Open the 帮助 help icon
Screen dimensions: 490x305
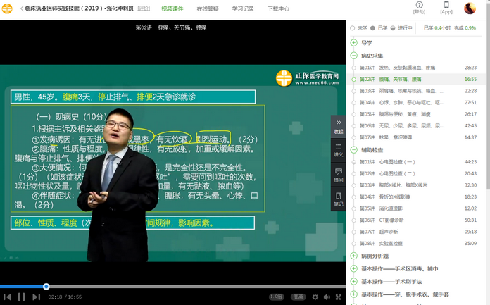419,8
